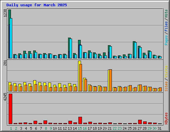170x132 pixels.
Task: Click day 11 on the x-axis
Action: (x=60, y=128)
